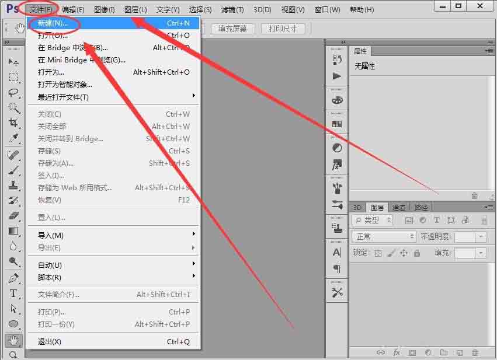Open the blend mode dropdown showing 正常
Screen dimensions: 497x360
(x=385, y=237)
